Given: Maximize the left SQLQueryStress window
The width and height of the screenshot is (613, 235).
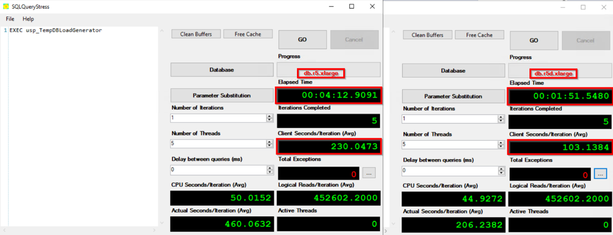Looking at the screenshot, I should 352,6.
